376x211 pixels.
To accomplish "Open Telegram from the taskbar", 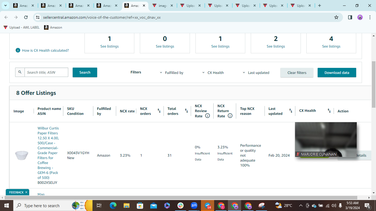I will [x=208, y=206].
